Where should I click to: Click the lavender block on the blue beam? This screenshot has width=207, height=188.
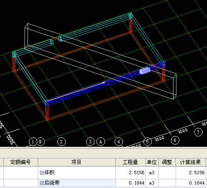click(x=145, y=71)
